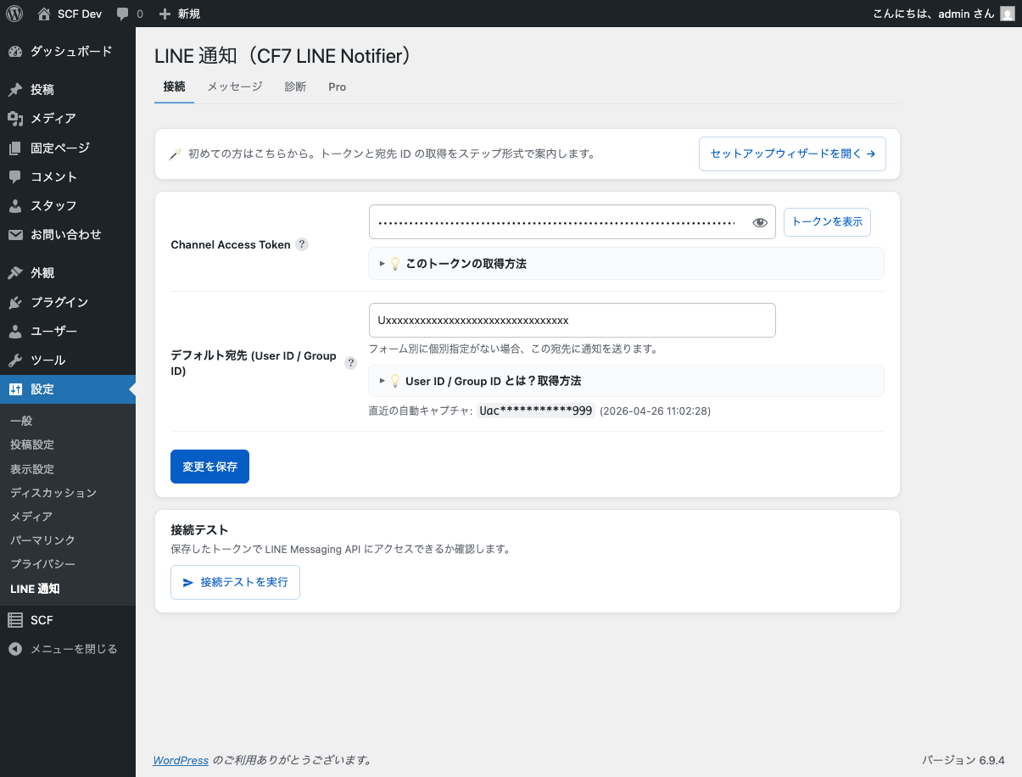
Task: Expand このトークンの取得方法 section
Action: point(626,264)
